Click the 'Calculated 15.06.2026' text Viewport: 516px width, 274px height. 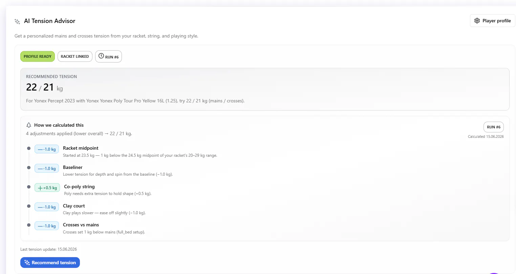[486, 136]
